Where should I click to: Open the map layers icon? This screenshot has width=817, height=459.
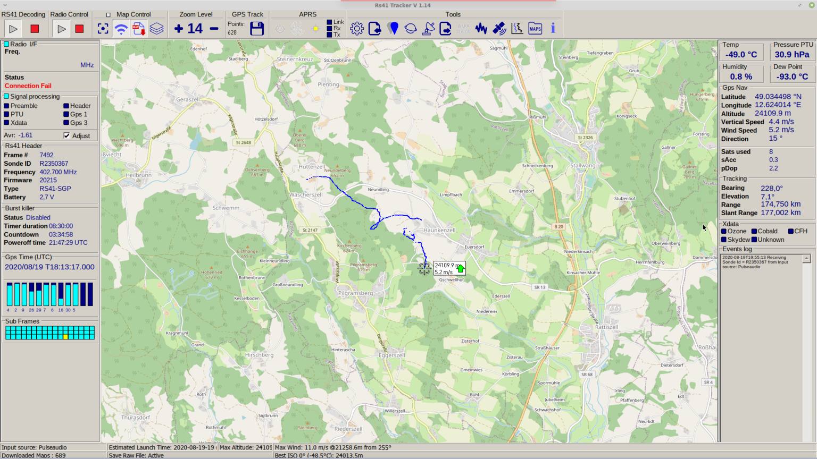tap(156, 29)
